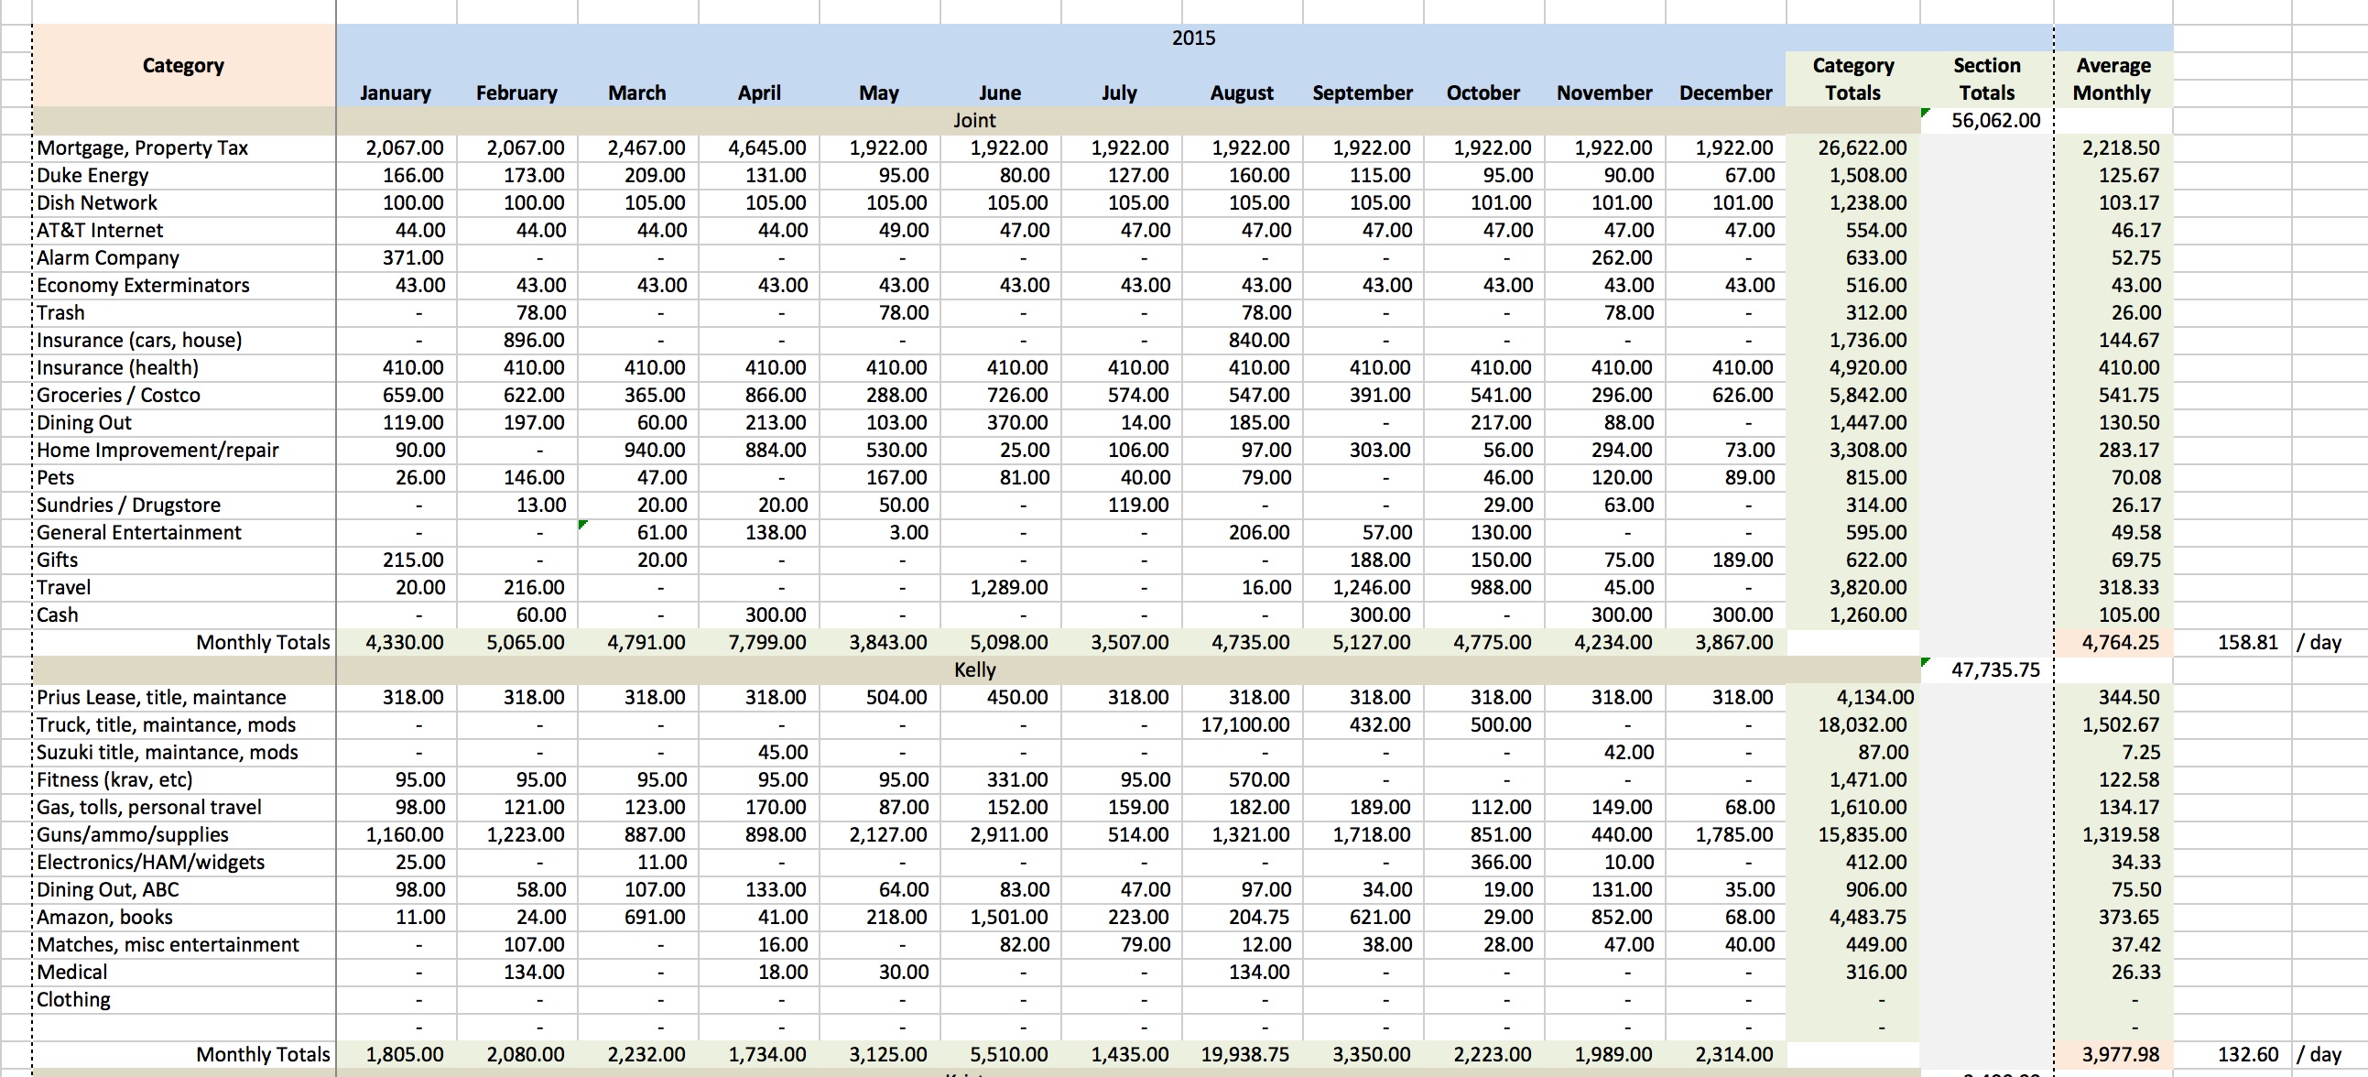Image resolution: width=2368 pixels, height=1077 pixels.
Task: Select the Section Totals column header
Action: tap(1986, 79)
